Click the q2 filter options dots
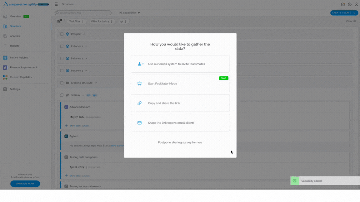This screenshot has height=202, width=360. pos(126,22)
